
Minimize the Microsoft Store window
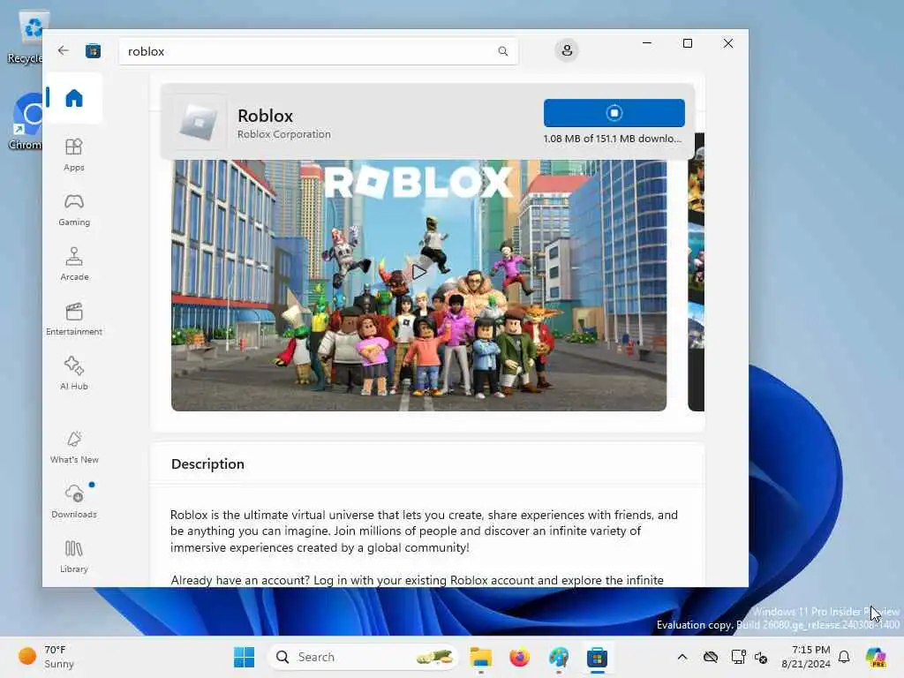647,43
